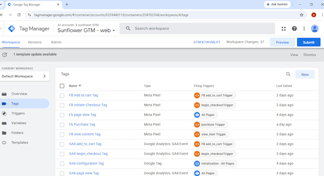Click purchase Trigger orange icon

tap(197, 124)
